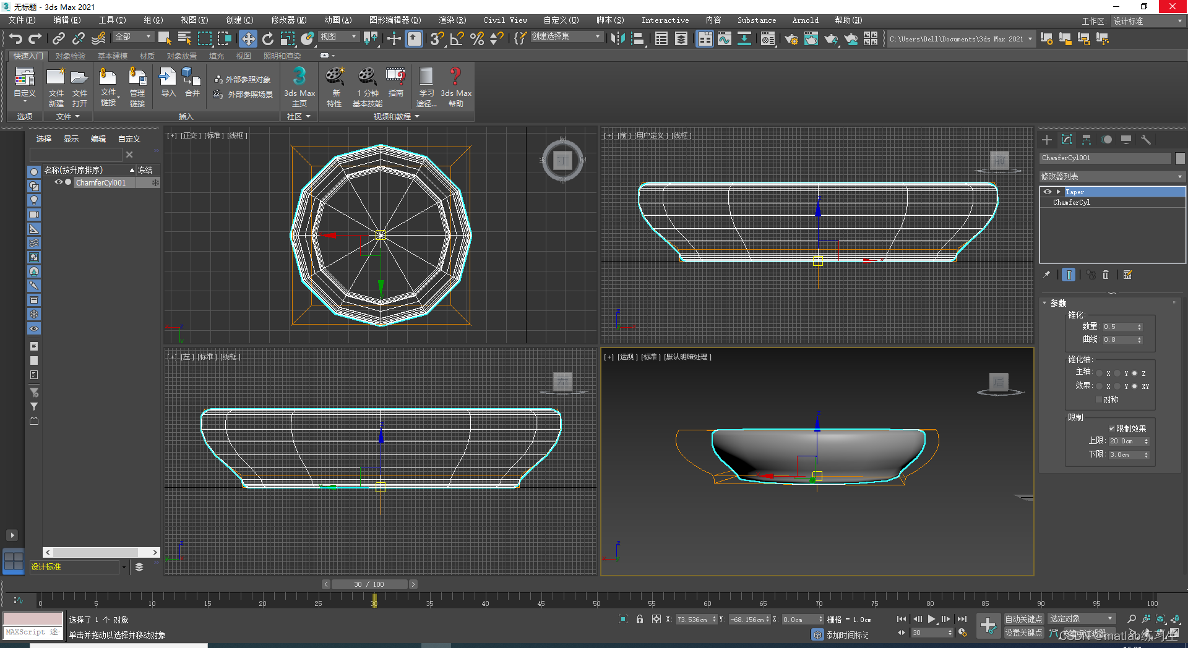Screen dimensions: 1188x648
Task: Remove modifier with the trash icon
Action: (x=1106, y=275)
